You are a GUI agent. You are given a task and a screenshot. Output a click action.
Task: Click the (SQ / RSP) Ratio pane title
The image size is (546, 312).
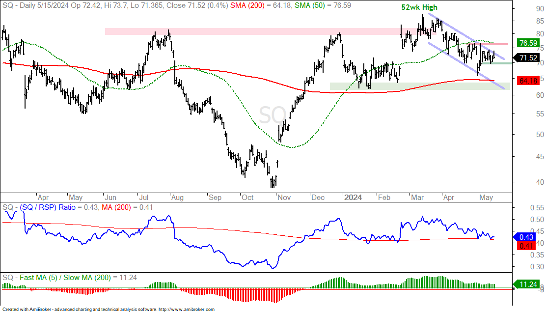[x=47, y=207]
